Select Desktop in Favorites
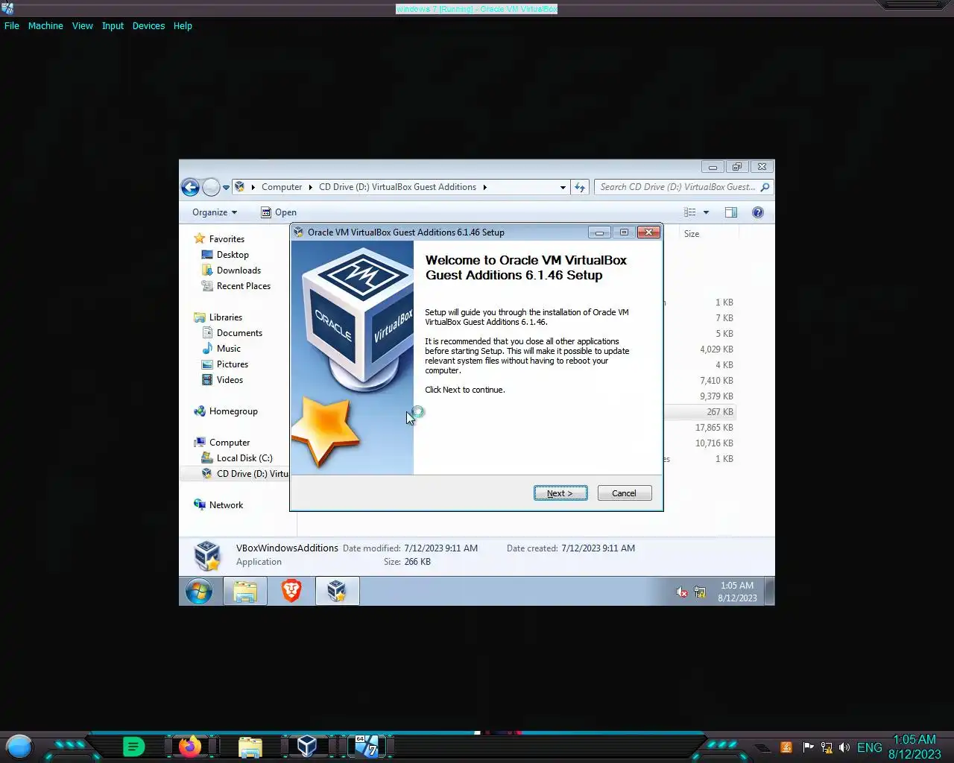This screenshot has width=954, height=763. [x=233, y=255]
